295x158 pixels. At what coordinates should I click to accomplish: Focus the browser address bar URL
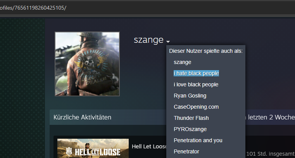point(33,8)
